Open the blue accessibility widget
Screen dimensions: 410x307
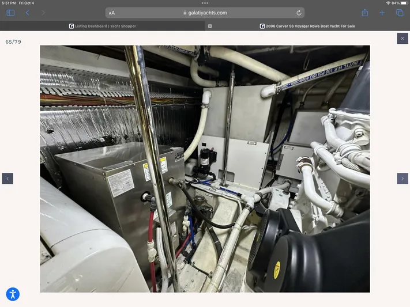point(13,294)
